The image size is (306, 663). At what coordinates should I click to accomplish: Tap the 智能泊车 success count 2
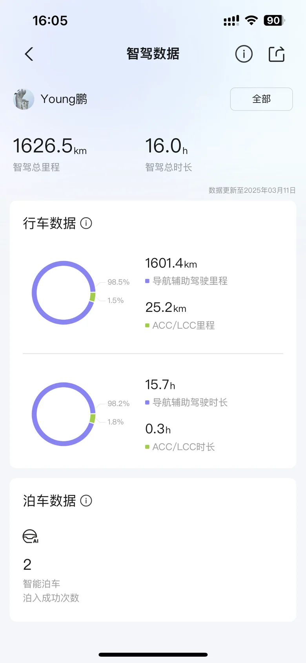pos(27,565)
